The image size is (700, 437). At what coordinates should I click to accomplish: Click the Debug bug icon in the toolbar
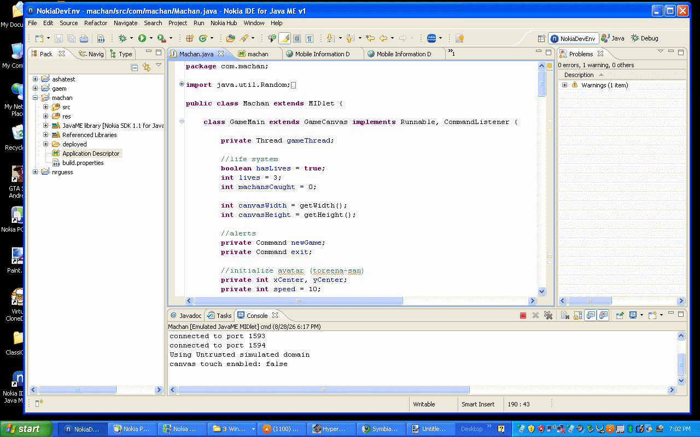pos(122,38)
